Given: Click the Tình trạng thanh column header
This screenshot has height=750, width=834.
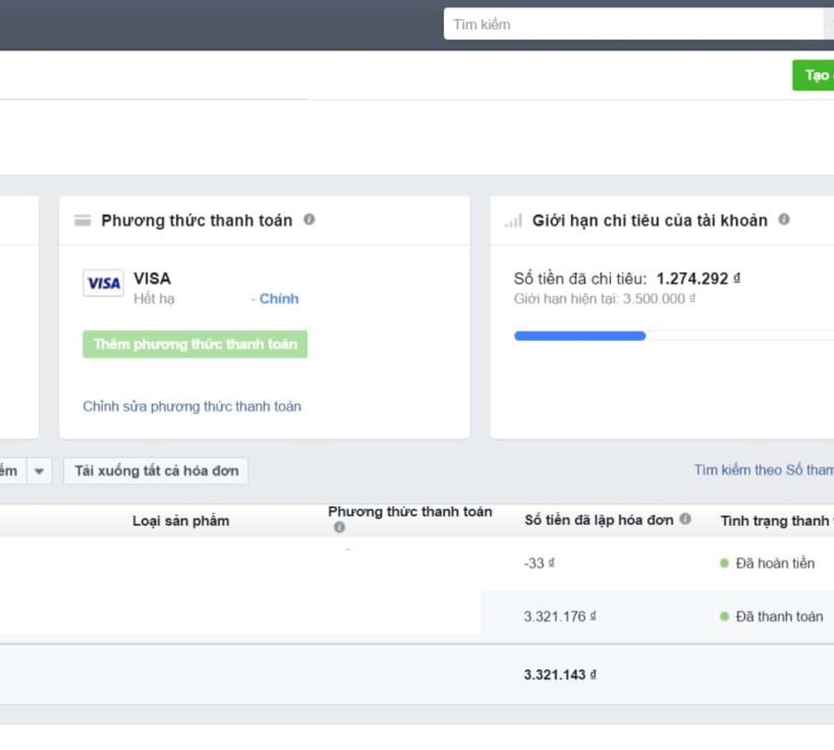Looking at the screenshot, I should pos(776,521).
